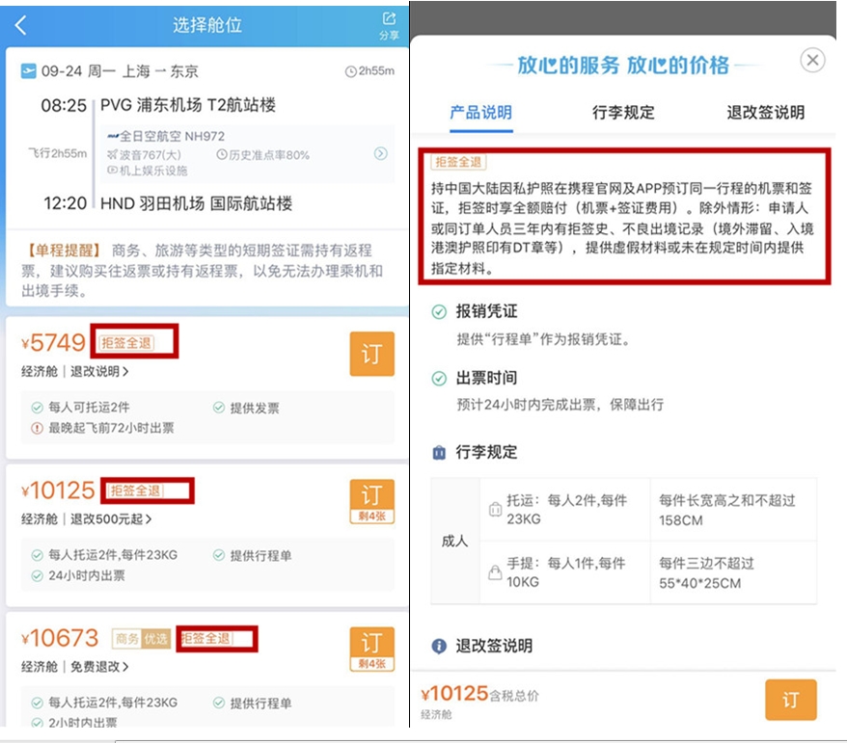Tap the 波音767(大) aircraft icon
This screenshot has height=743, width=847.
[x=112, y=155]
